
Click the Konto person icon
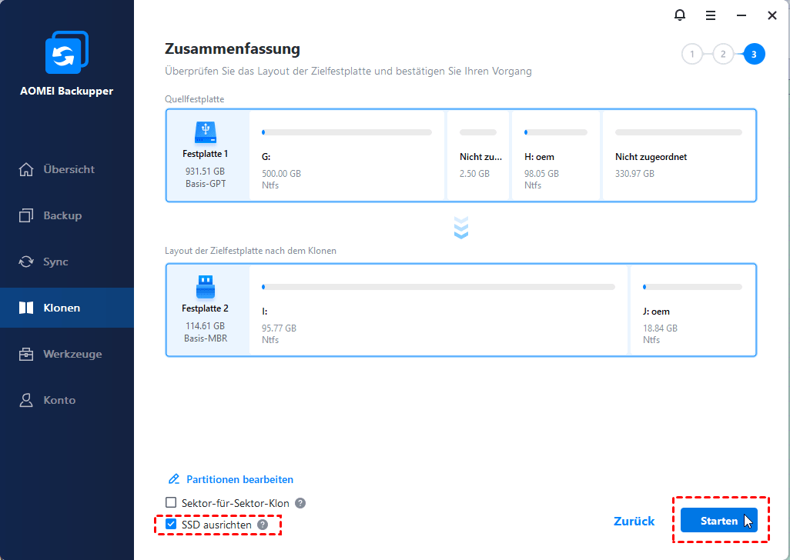25,400
